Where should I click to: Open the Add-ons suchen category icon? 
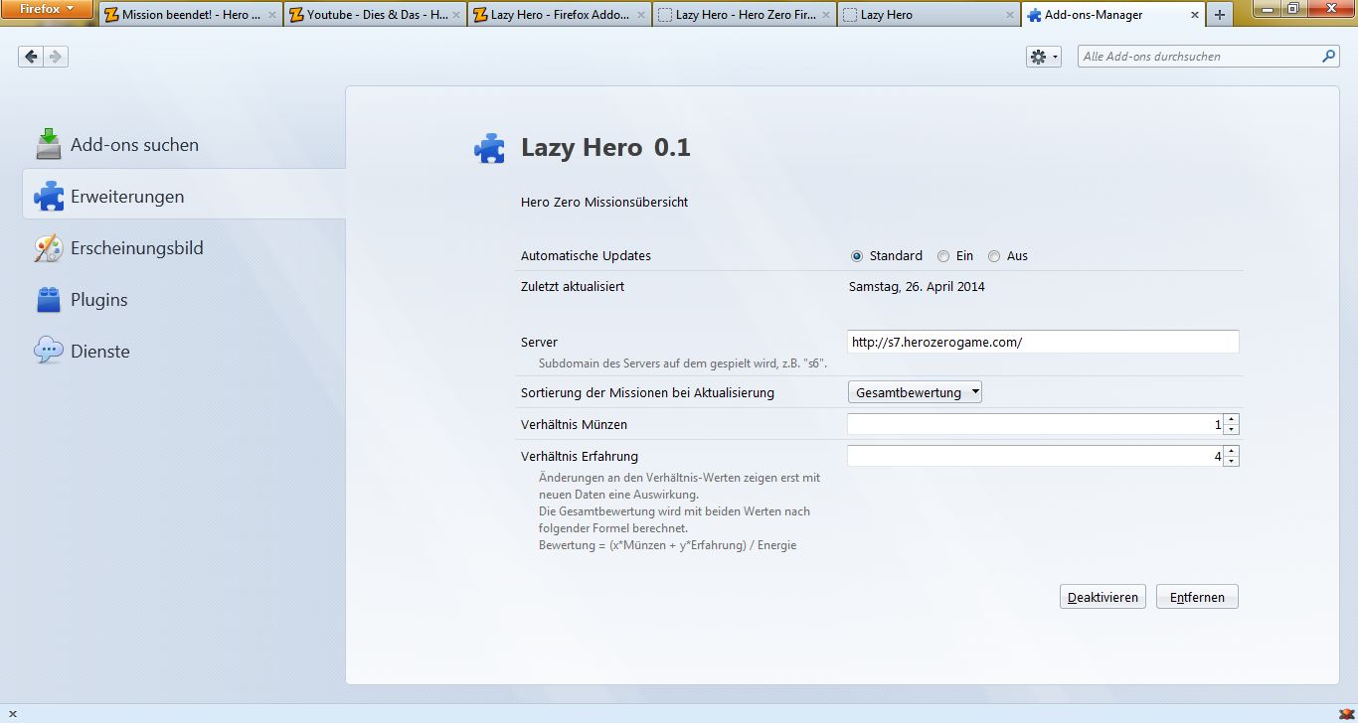pos(49,144)
